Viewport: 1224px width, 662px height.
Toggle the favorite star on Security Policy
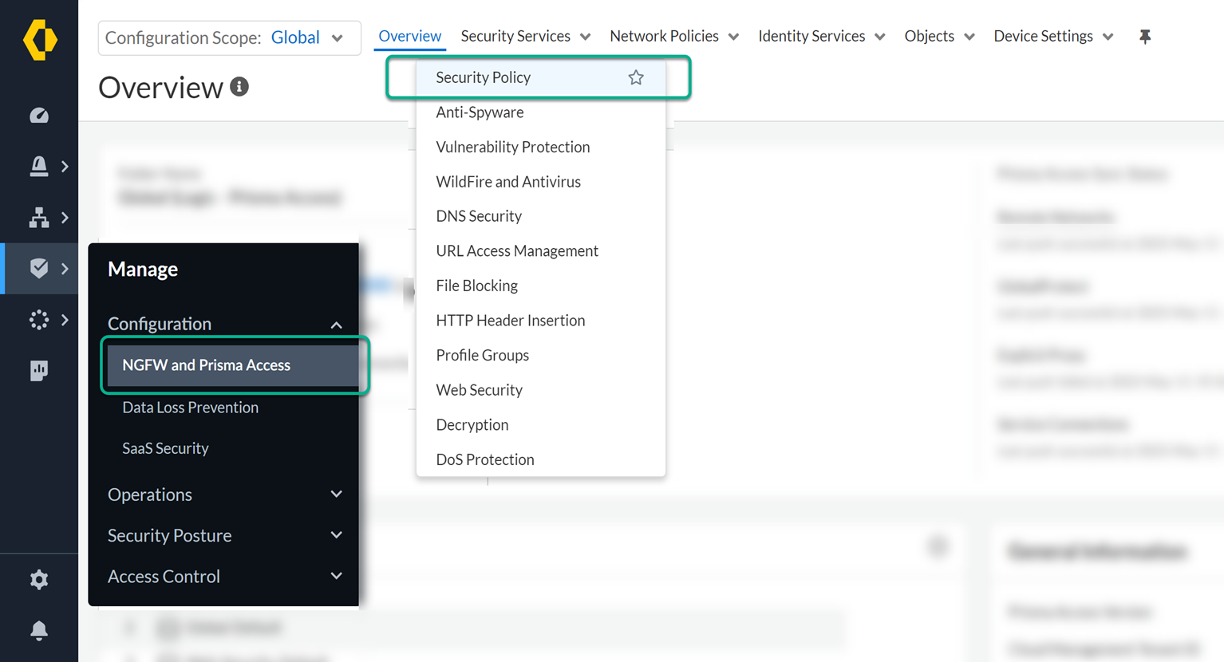click(636, 77)
